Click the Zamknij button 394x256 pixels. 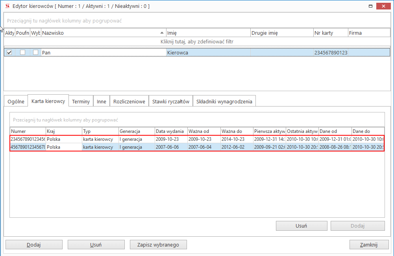[x=369, y=245]
